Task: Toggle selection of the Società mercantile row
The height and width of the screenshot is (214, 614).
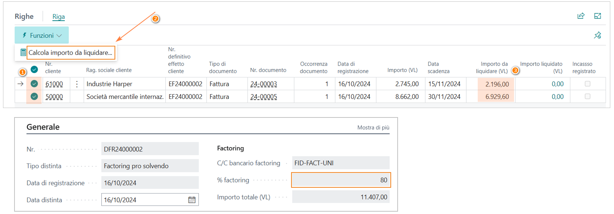Action: point(34,97)
